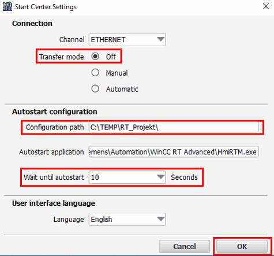Click the Cancel button
The width and height of the screenshot is (274, 256).
(x=185, y=246)
